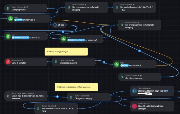Viewport: 180px width, 114px height.
Task: Click Ström (fas 3) blir större än 19 A text
Action: (x=28, y=97)
